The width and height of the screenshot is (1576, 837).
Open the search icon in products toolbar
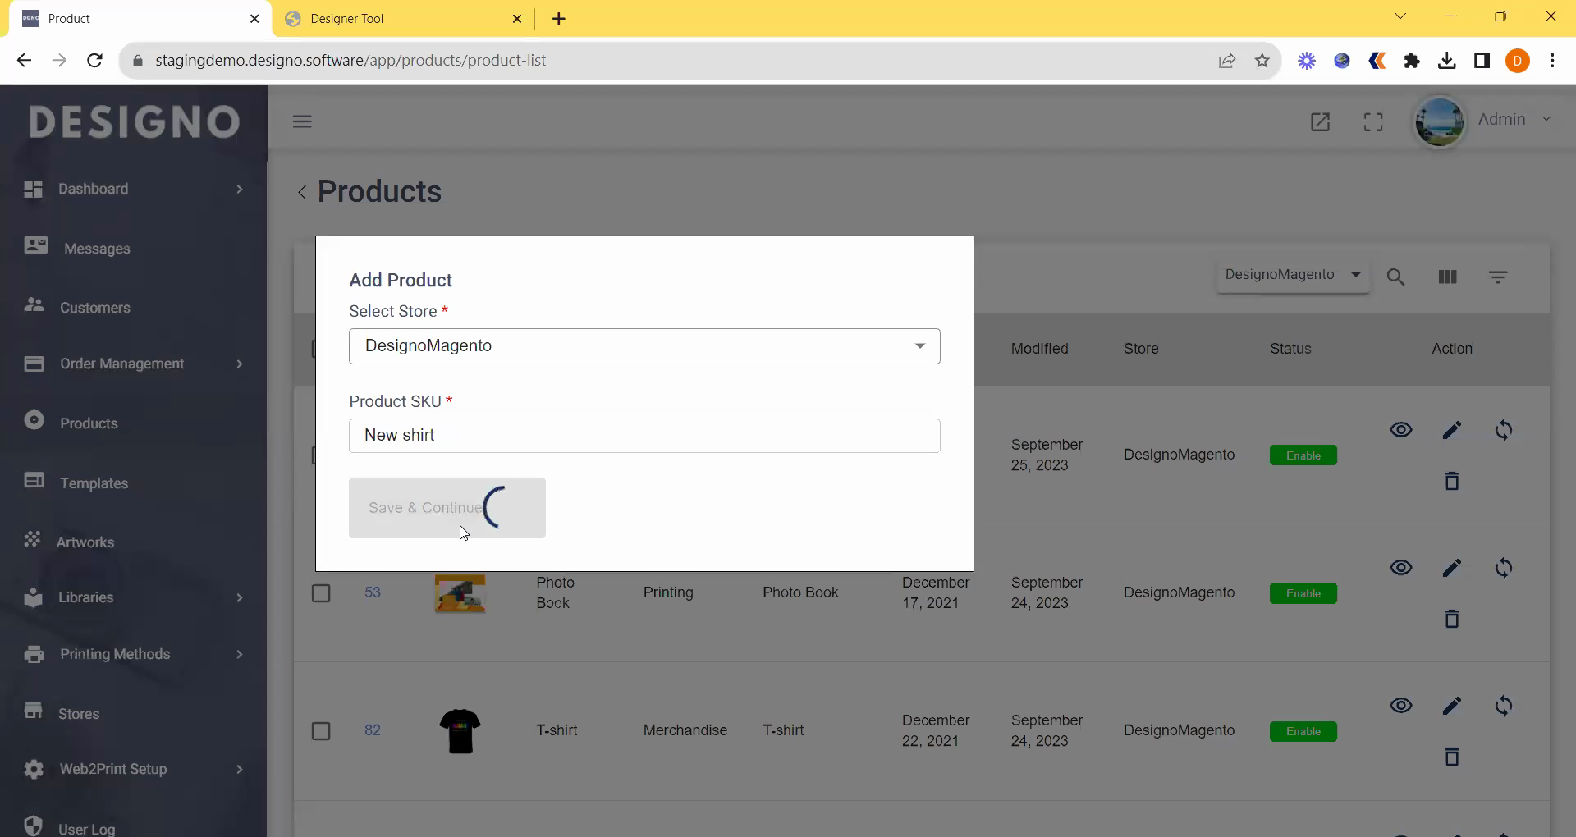coord(1395,277)
